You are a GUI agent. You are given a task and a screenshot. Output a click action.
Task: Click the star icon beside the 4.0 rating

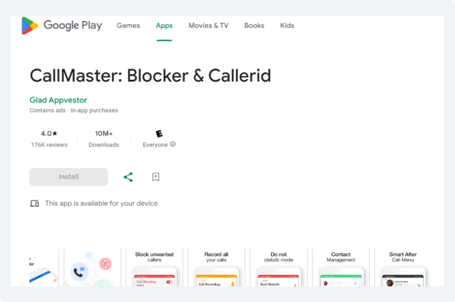point(55,133)
